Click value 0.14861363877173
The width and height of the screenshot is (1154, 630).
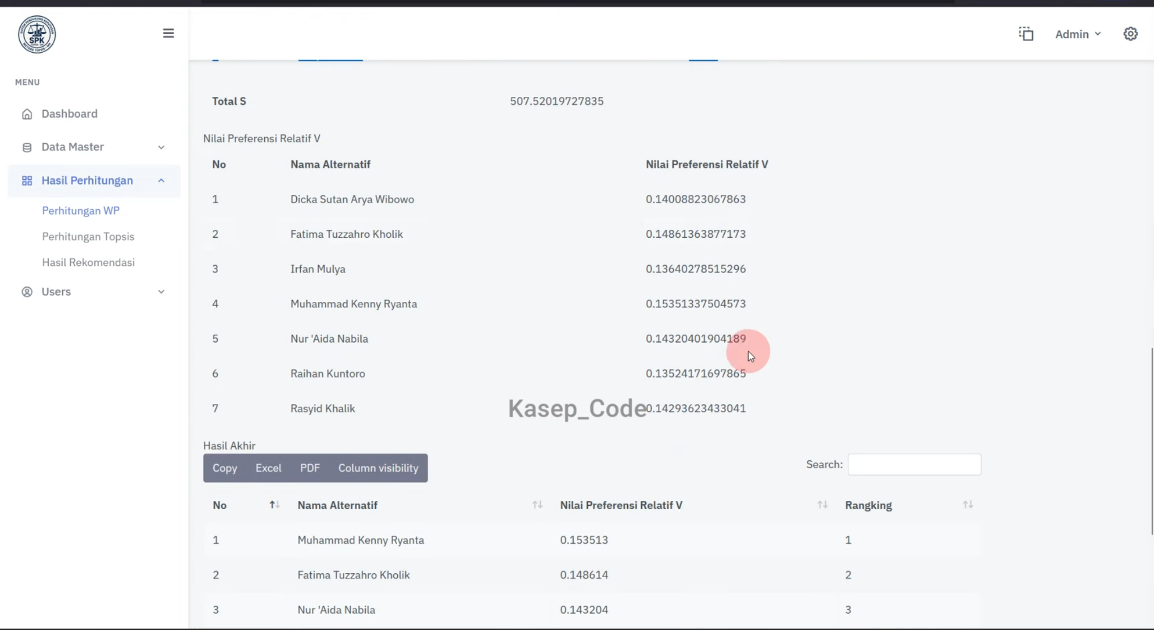click(695, 234)
